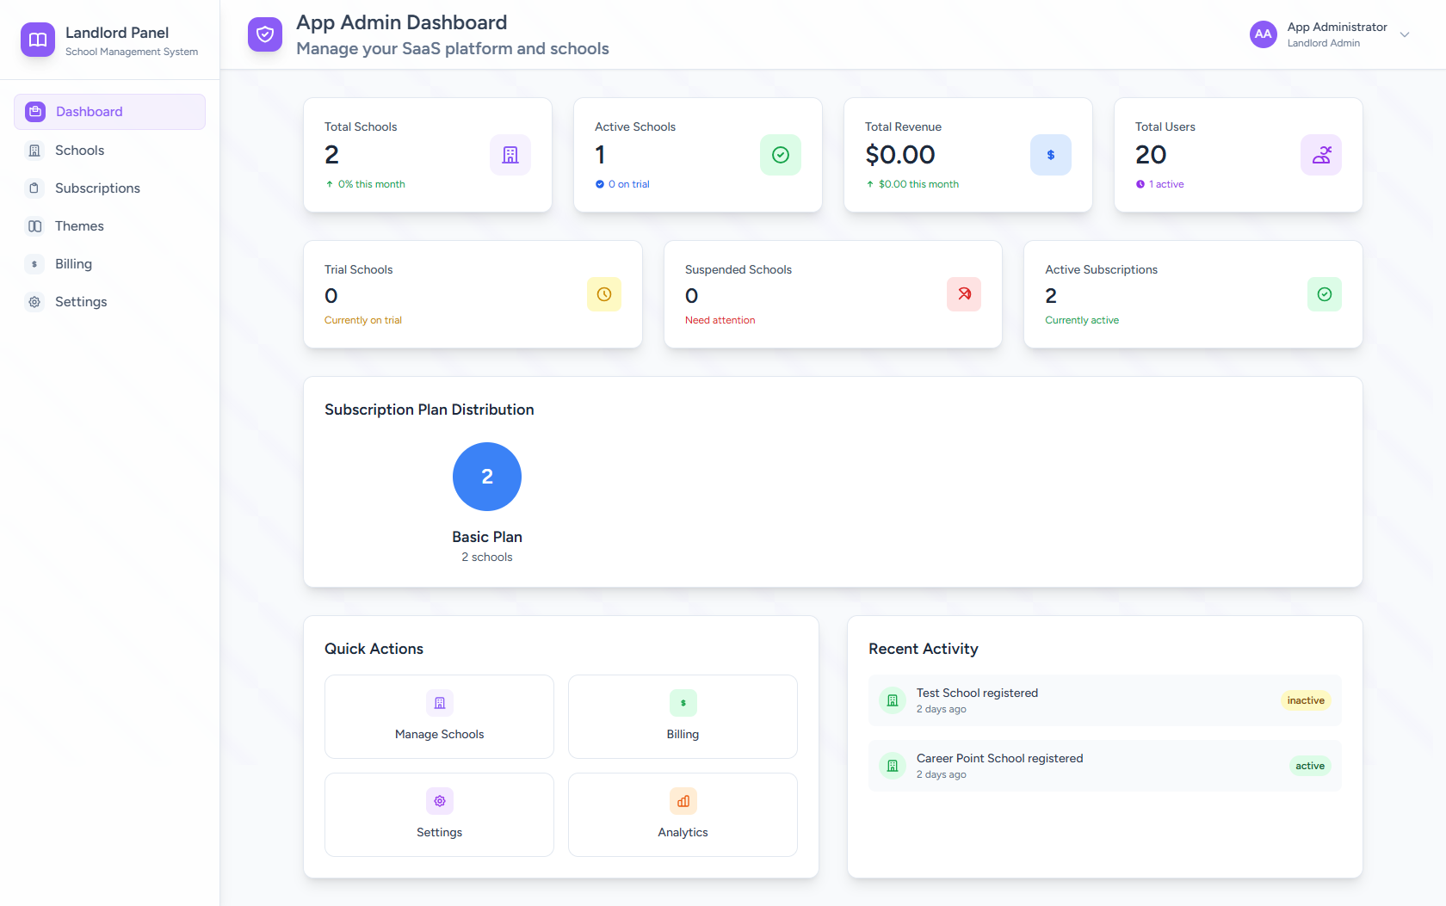
Task: Click the blue Basic Plan circle
Action: [x=487, y=477]
